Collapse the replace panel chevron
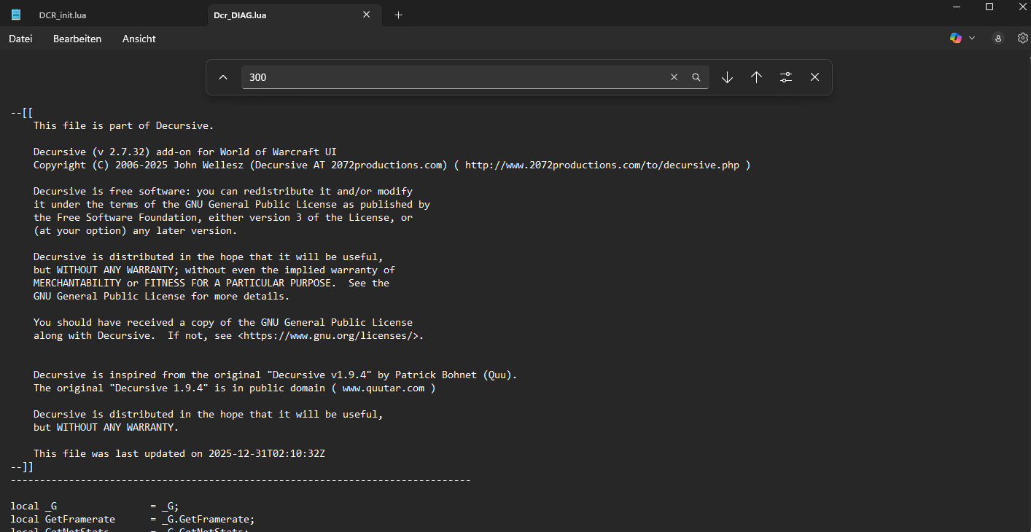Viewport: 1031px width, 532px height. coord(223,77)
